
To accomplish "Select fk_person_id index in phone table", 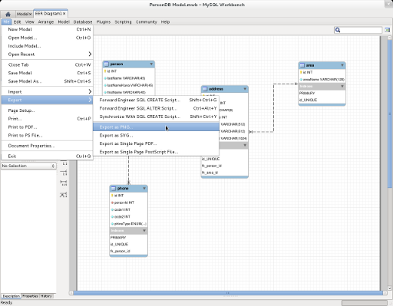I will pos(121,252).
